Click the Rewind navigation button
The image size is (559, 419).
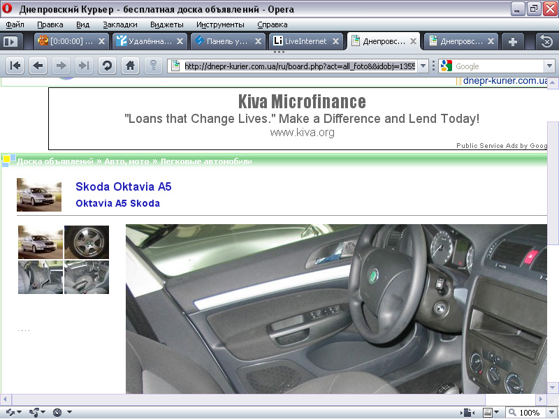15,66
